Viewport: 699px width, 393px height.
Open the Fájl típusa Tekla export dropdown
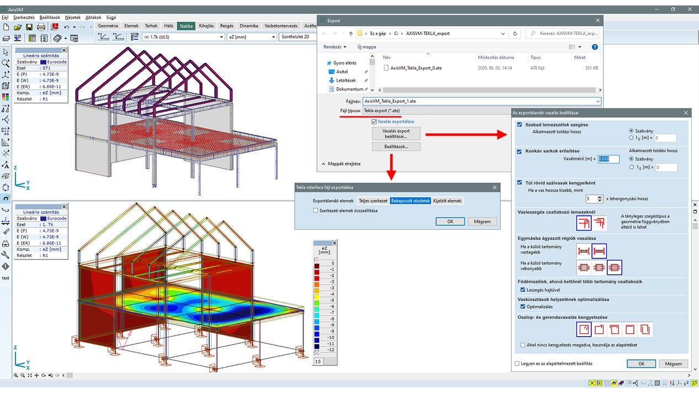coord(436,111)
